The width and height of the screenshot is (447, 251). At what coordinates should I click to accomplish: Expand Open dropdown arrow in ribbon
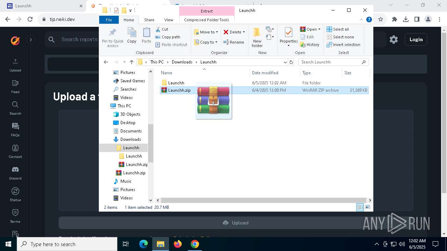coord(319,29)
